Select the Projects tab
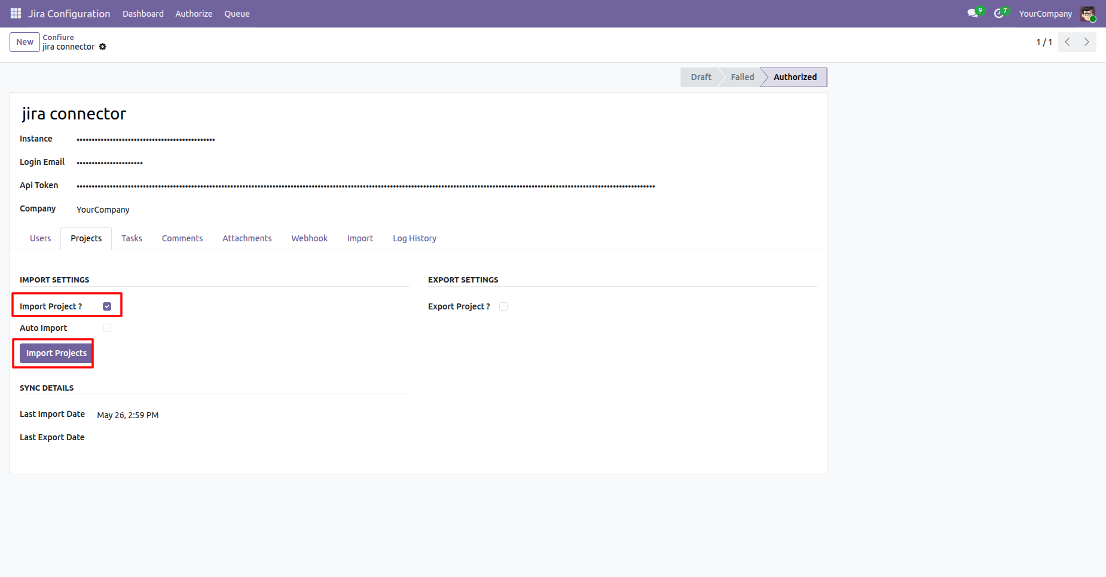Image resolution: width=1106 pixels, height=577 pixels. pos(86,238)
